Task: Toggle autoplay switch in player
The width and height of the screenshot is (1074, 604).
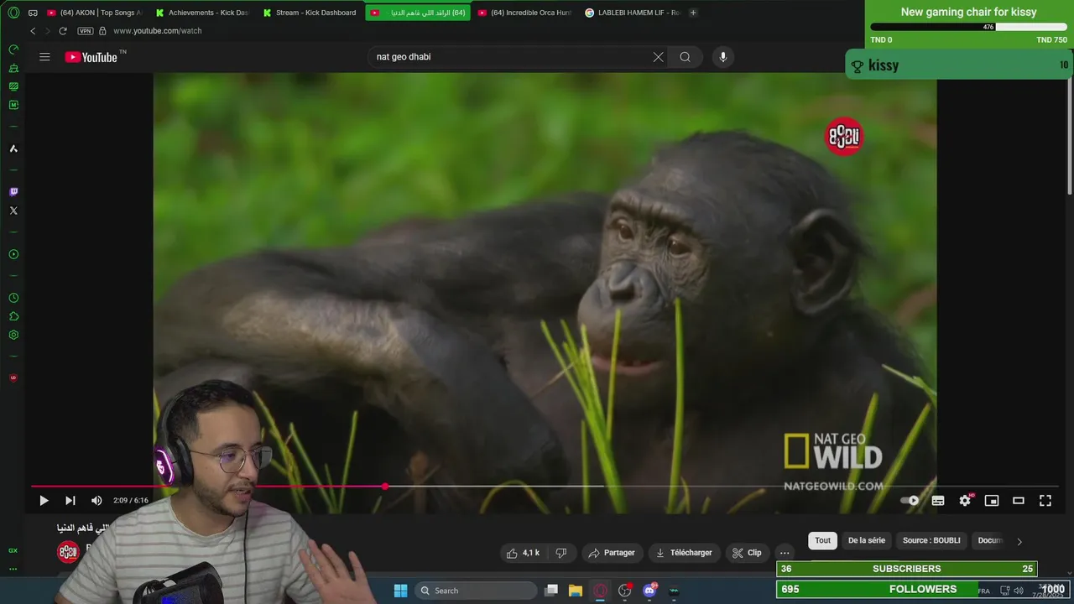Action: click(910, 501)
